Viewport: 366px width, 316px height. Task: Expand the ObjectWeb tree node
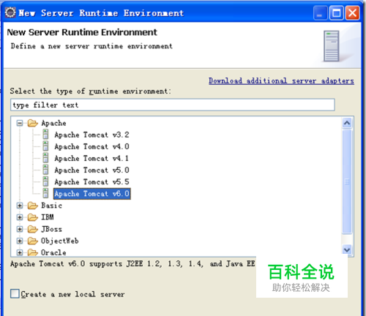tap(20, 241)
